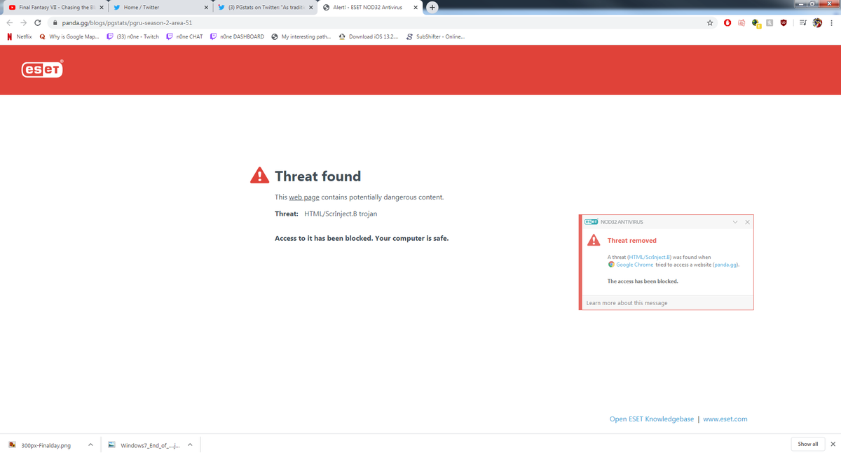This screenshot has height=455, width=841.
Task: Click the lock icon beside panda.gg URL
Action: (55, 22)
